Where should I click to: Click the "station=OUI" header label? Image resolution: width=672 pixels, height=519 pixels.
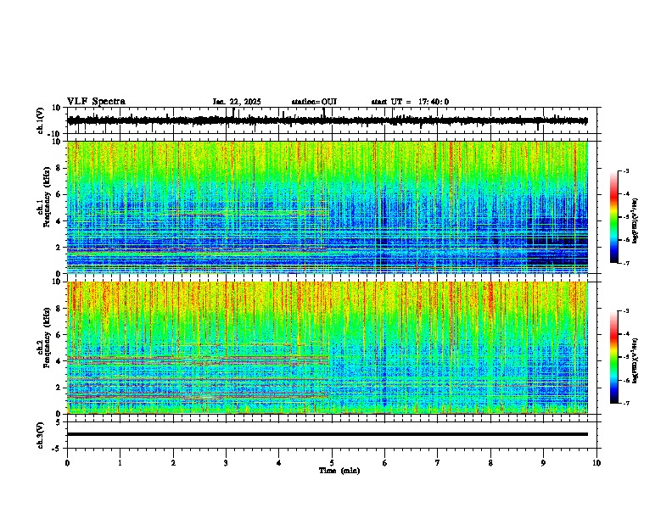click(x=314, y=102)
